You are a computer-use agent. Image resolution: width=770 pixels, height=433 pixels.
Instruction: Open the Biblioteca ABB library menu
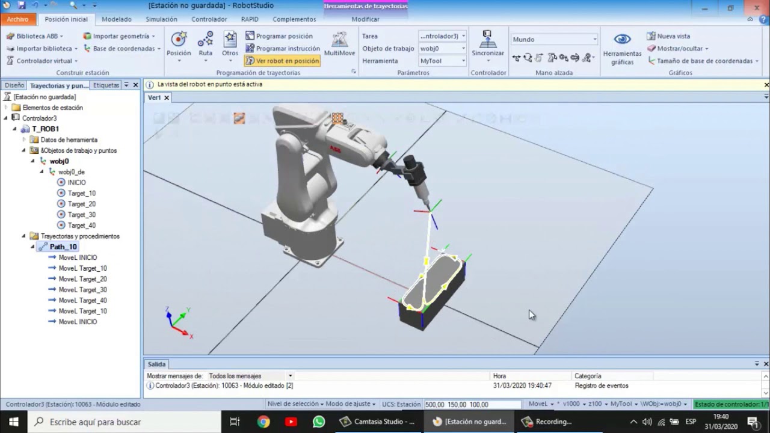(34, 36)
